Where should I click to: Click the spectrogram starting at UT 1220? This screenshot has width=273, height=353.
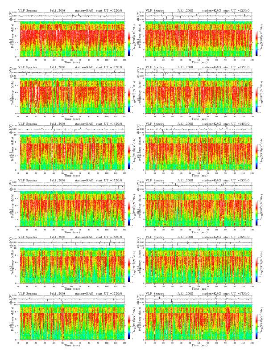point(71,39)
